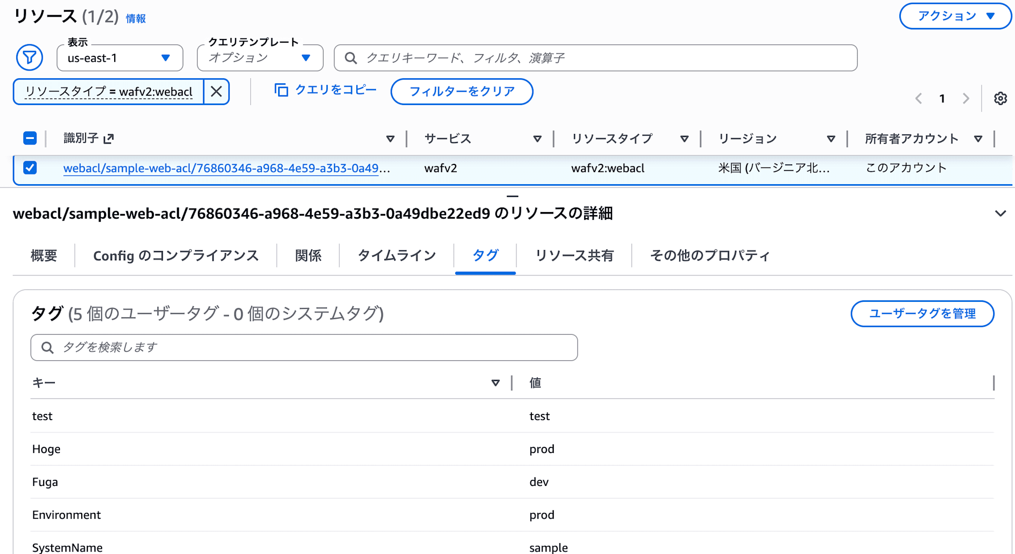Click the magnifier in the tag search box
The width and height of the screenshot is (1015, 554).
[47, 348]
